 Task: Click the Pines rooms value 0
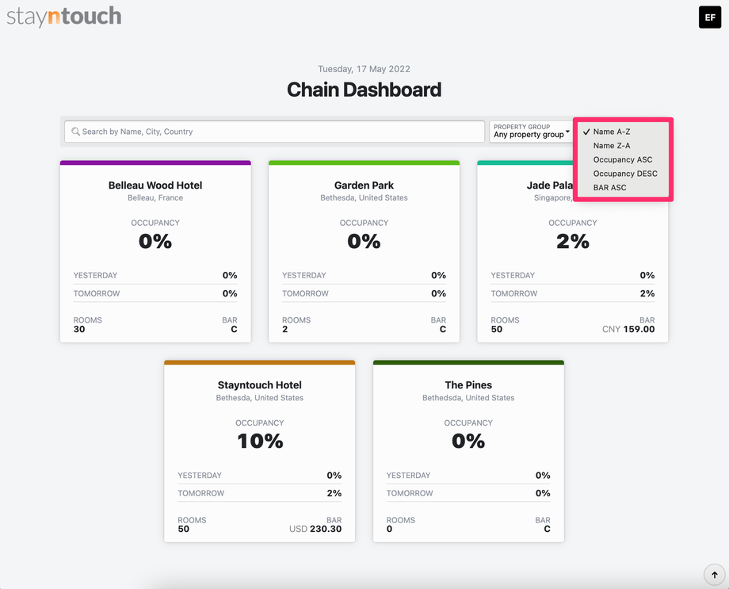coord(389,529)
